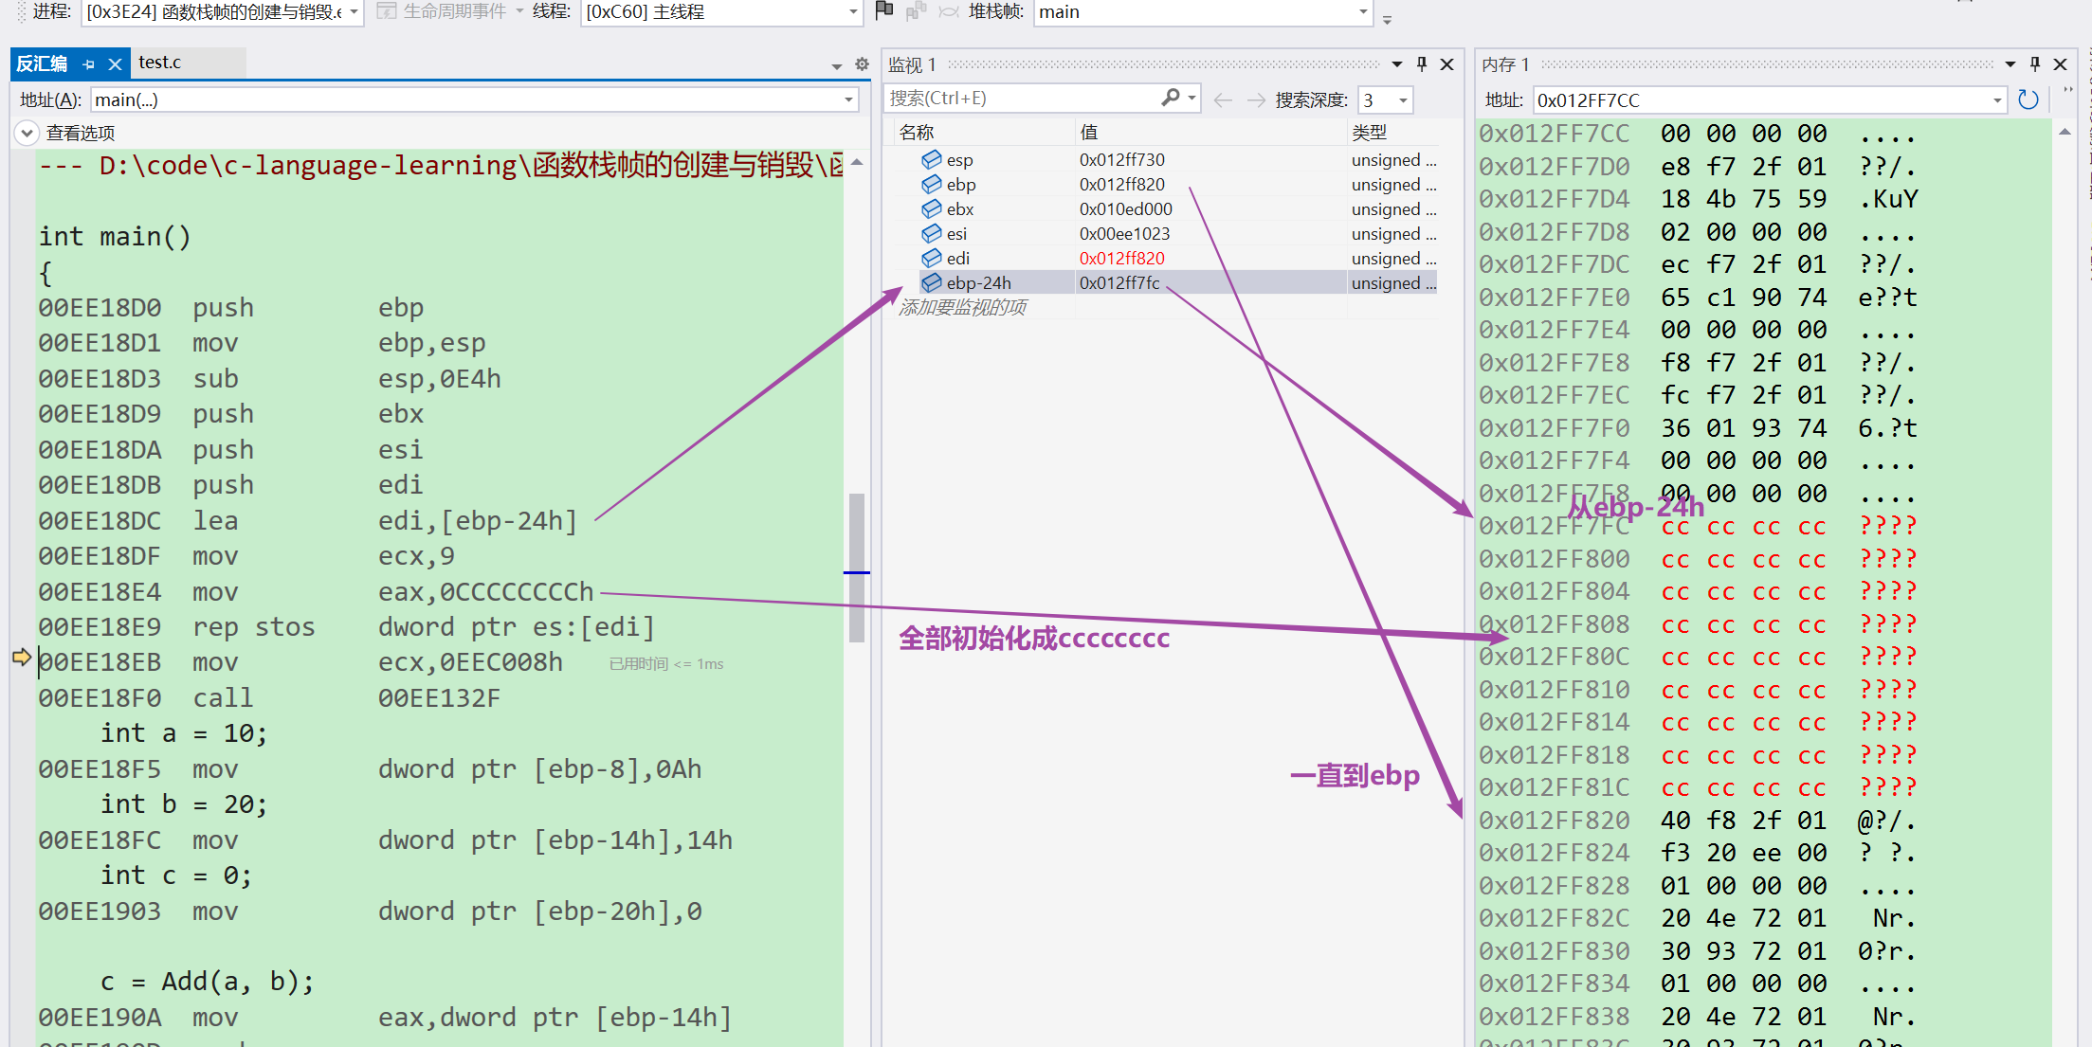Click the watch search previous arrow

1223,99
